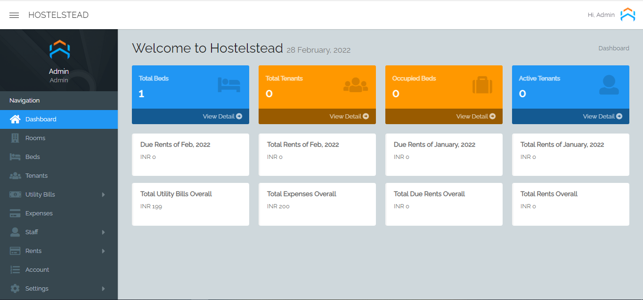Expand the Rents submenu arrow

104,251
